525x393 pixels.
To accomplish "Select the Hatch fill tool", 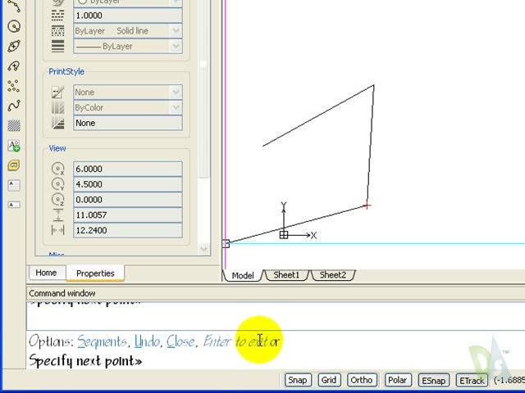I will pos(14,125).
